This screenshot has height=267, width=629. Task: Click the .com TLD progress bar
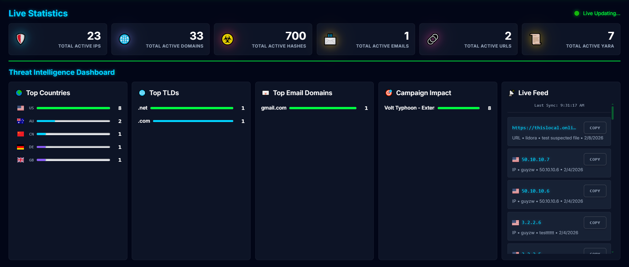(x=193, y=121)
